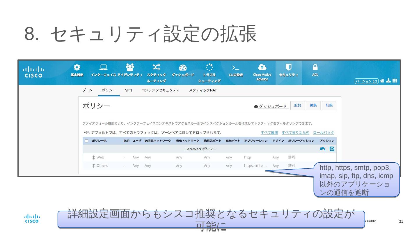The height and width of the screenshot is (236, 419).
Task: Open the コンテンツセキュリティ tab
Action: [x=161, y=90]
